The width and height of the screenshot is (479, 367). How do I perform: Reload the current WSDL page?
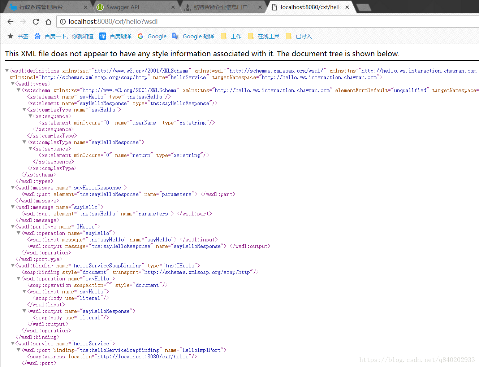[x=35, y=22]
